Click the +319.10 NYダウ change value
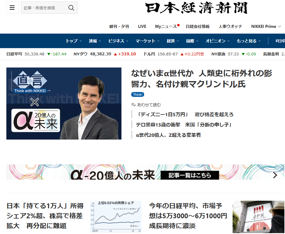285x234 pixels. [x=125, y=54]
